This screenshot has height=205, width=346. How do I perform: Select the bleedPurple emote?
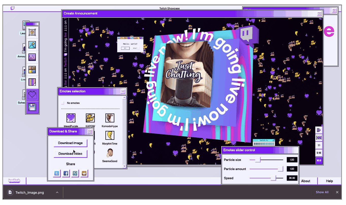pos(71,118)
